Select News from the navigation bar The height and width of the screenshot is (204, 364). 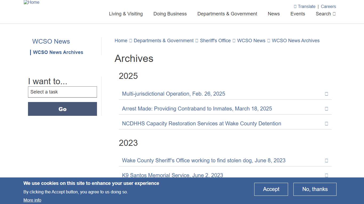274,14
